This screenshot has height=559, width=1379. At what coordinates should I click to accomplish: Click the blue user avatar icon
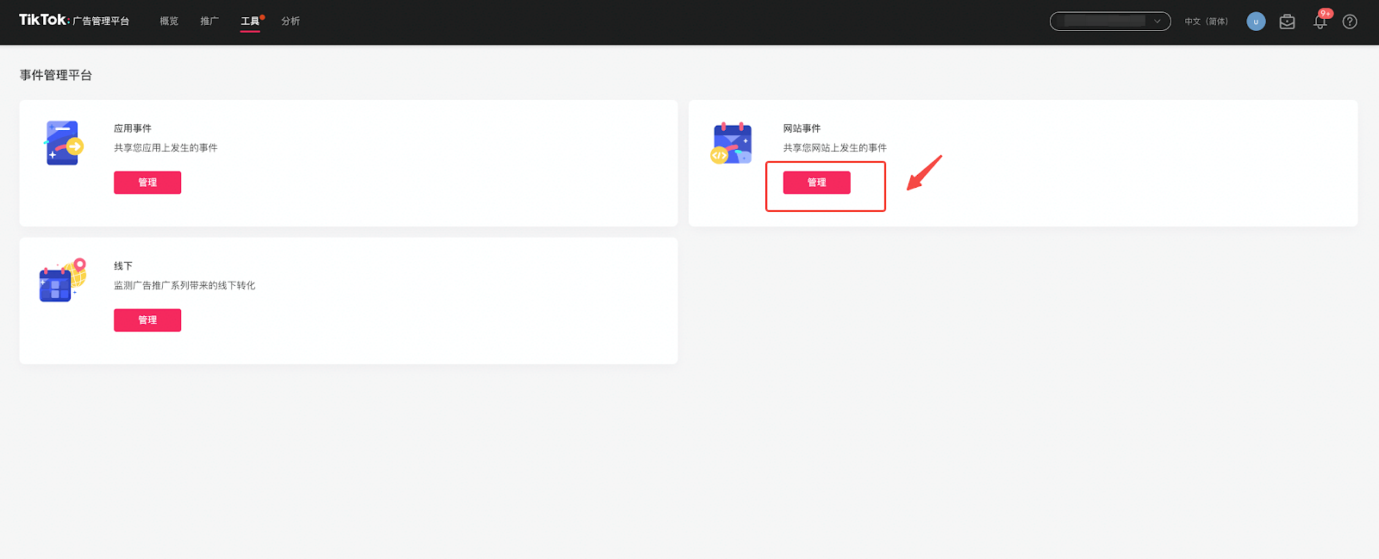click(1256, 22)
